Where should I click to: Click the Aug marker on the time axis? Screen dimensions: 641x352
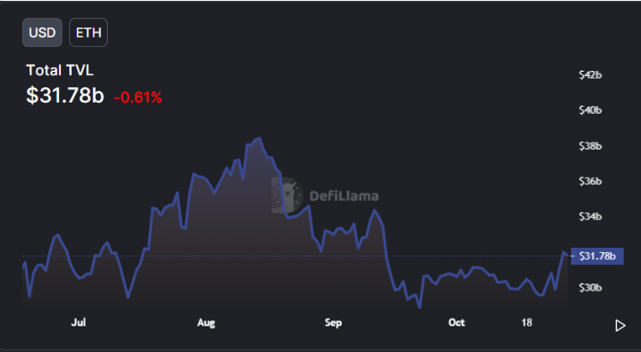click(x=206, y=323)
